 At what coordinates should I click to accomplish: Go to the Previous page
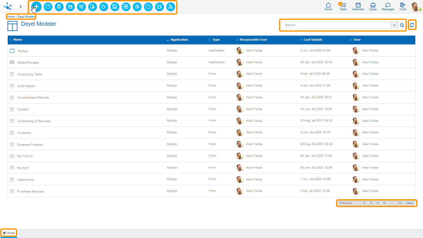[x=346, y=203]
